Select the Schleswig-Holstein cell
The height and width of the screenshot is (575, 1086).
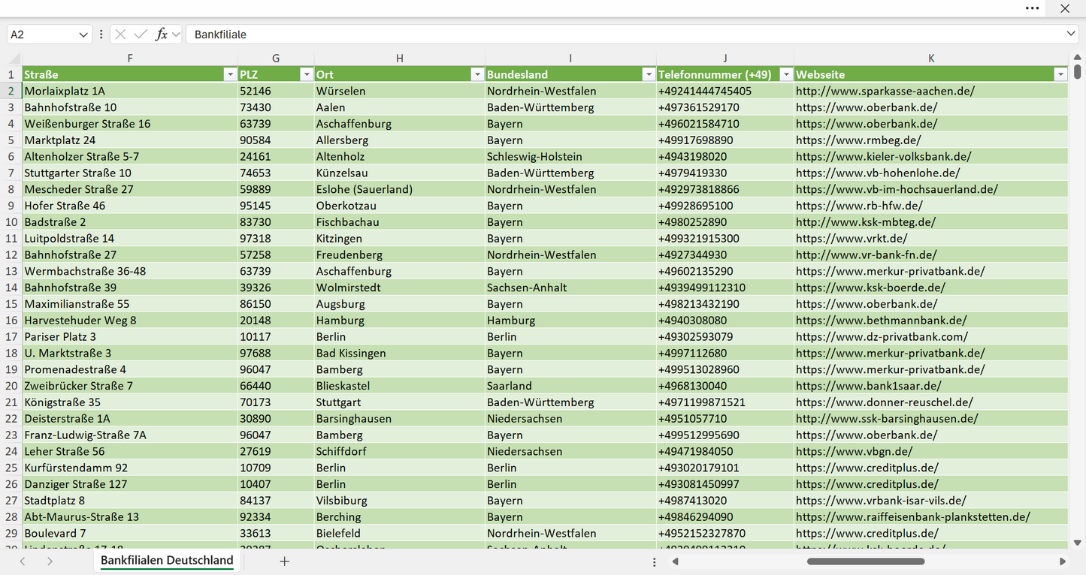pos(570,156)
